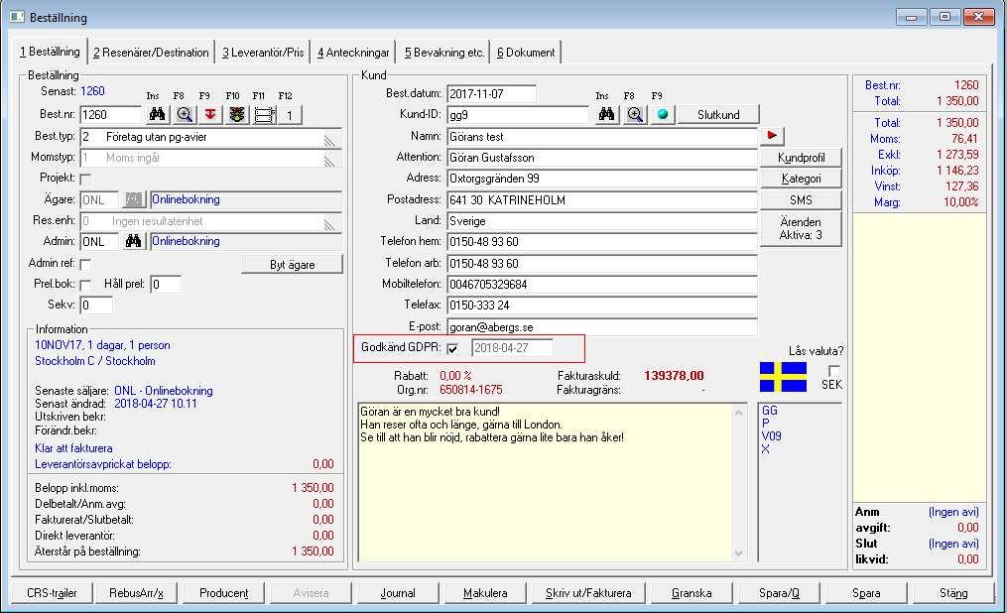
Task: Click the F11 film-strip list icon
Action: 264,115
